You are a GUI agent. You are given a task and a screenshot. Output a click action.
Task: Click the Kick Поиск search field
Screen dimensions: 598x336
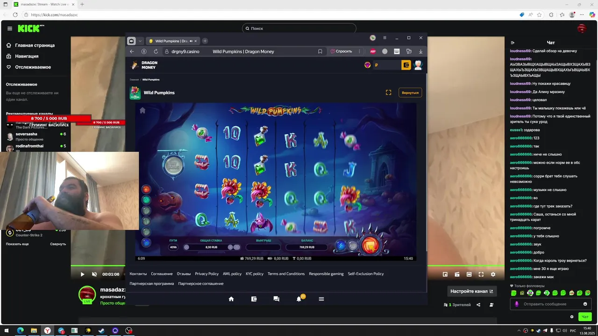tap(299, 28)
